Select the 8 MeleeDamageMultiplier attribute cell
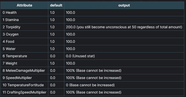 coord(24,70)
